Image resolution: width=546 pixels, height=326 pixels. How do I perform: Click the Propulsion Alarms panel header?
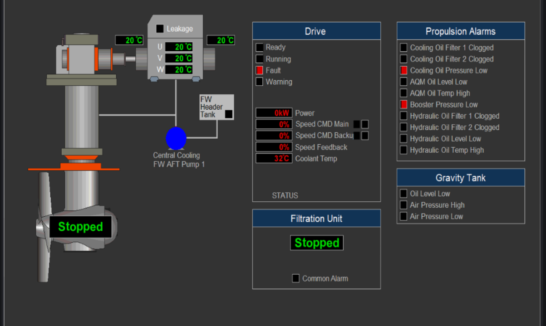click(461, 31)
